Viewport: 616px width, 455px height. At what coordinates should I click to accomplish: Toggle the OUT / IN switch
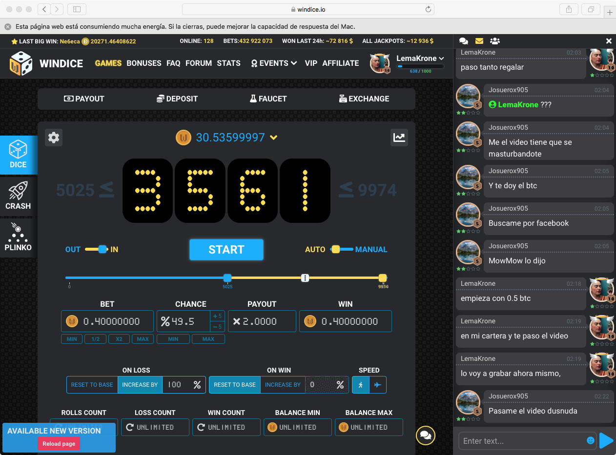(96, 249)
